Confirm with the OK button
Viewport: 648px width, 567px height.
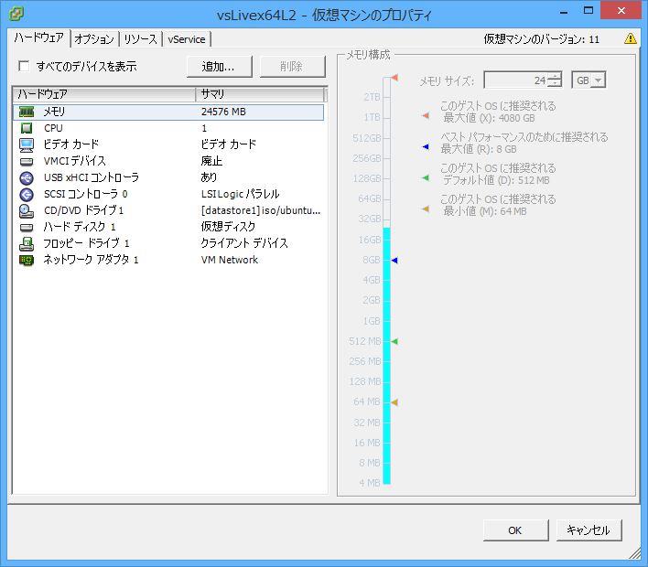point(516,530)
